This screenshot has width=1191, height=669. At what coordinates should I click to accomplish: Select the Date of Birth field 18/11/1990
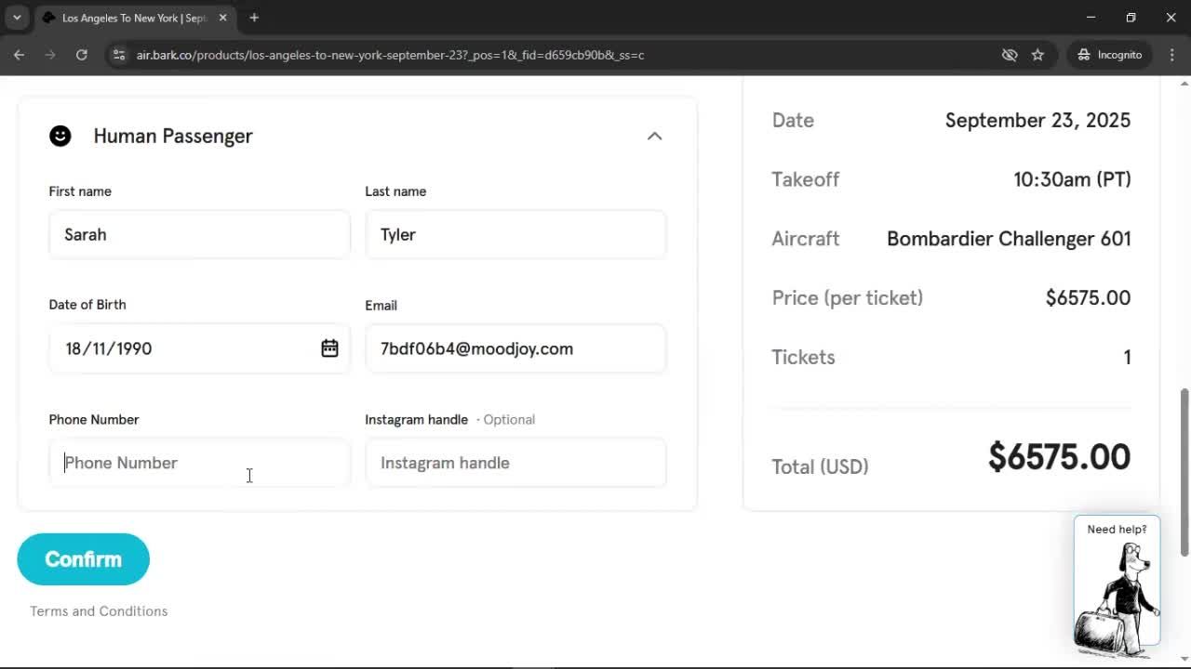199,348
